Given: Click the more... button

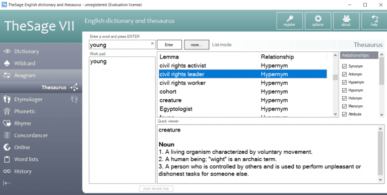Looking at the screenshot, I should coord(197,45).
